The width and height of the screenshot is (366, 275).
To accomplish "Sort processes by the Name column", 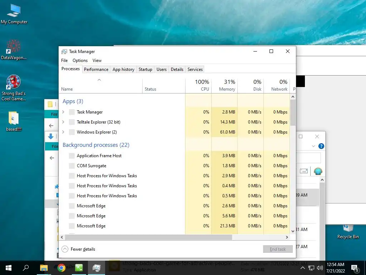I will pos(100,86).
